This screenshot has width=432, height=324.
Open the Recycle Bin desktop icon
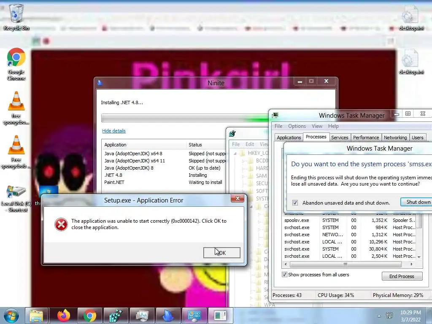(16, 16)
